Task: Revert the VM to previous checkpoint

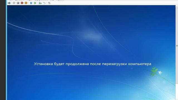Action: (44, 3)
